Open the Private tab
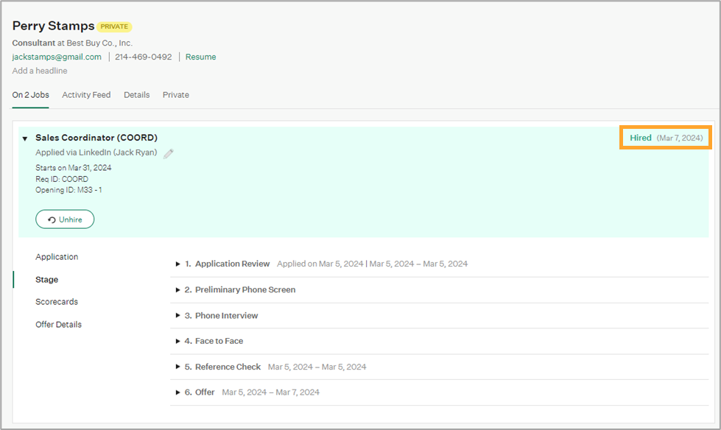Viewport: 721px width, 430px height. click(175, 95)
